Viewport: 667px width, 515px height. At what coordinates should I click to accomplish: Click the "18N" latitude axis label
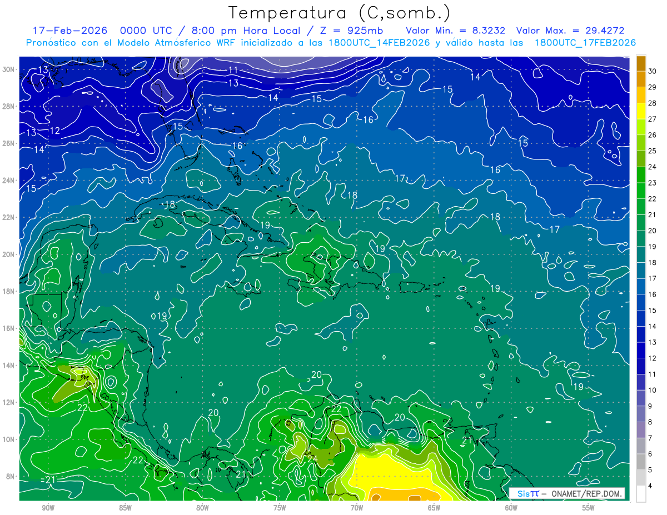[x=9, y=291]
